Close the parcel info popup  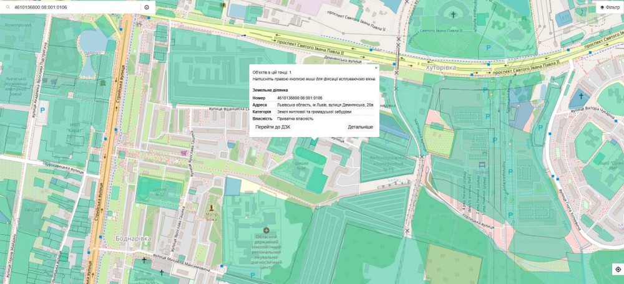[376, 67]
